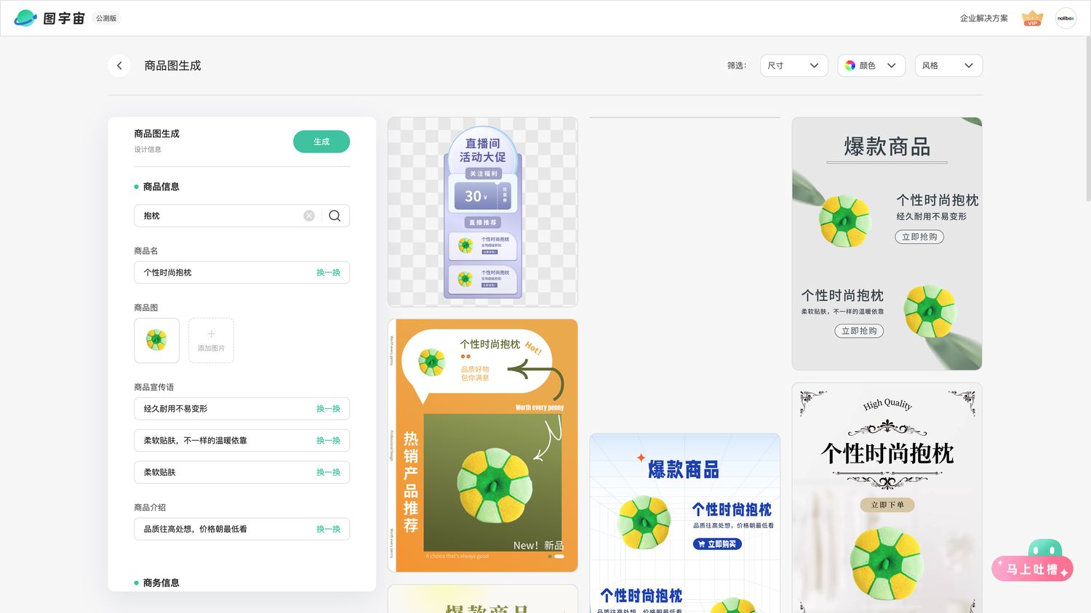Image resolution: width=1091 pixels, height=613 pixels.
Task: Clear the 抱枕 search field with X icon
Action: tap(309, 216)
